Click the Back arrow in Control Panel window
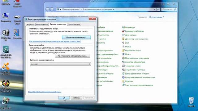 [x=48, y=9]
